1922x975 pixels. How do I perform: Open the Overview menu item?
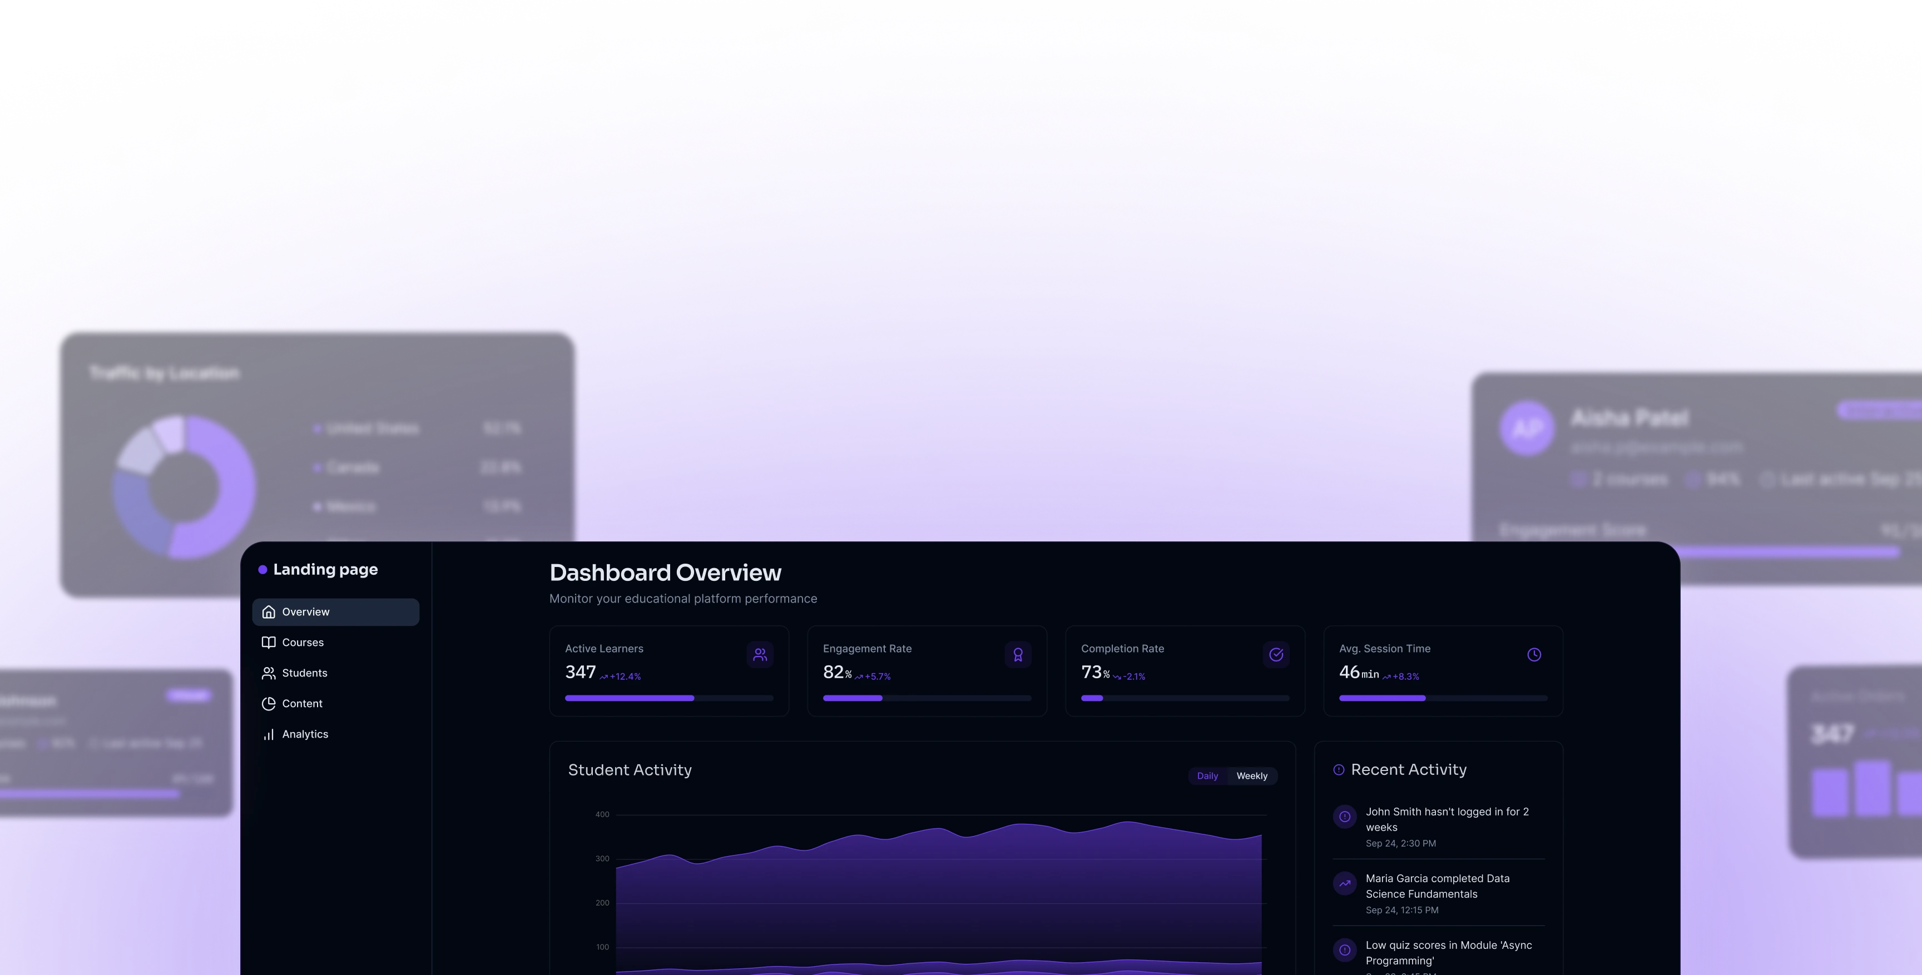pyautogui.click(x=336, y=611)
